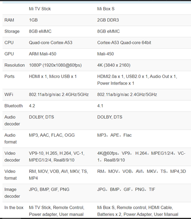Viewport: 191px width, 219px height.
Task: Click the MP3, AAC, FLAC, OGG cell
Action: pyautogui.click(x=52, y=135)
